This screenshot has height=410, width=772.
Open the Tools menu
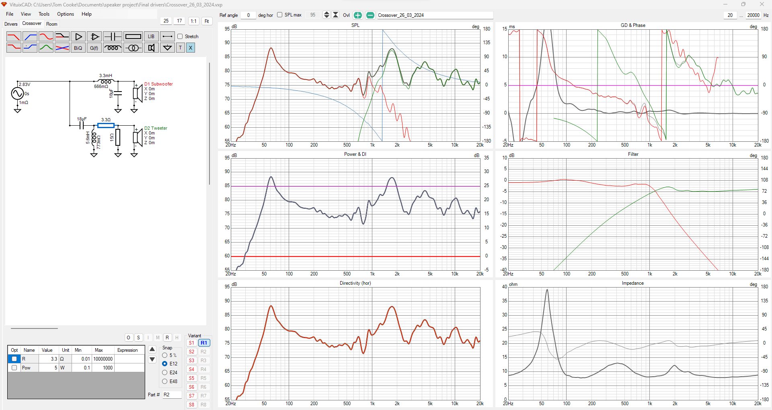coord(44,14)
